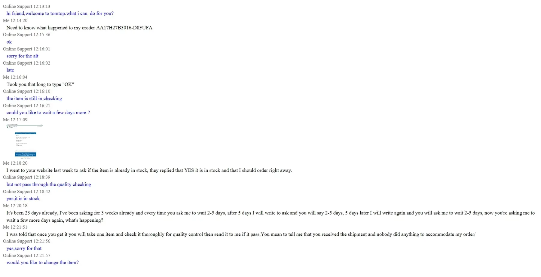Click "could you like to wait" message
This screenshot has width=541, height=277.
(x=48, y=113)
